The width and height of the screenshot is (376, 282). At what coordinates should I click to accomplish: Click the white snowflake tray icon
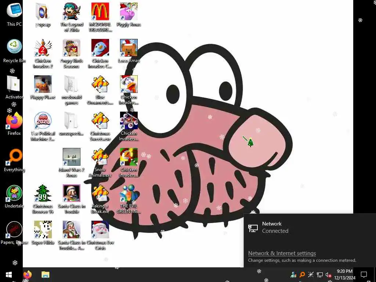(x=311, y=275)
